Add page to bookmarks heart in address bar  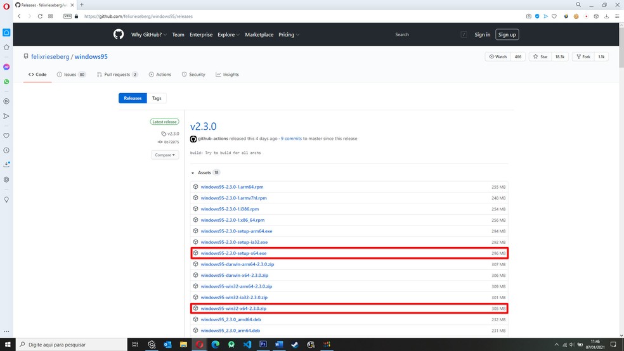[554, 16]
